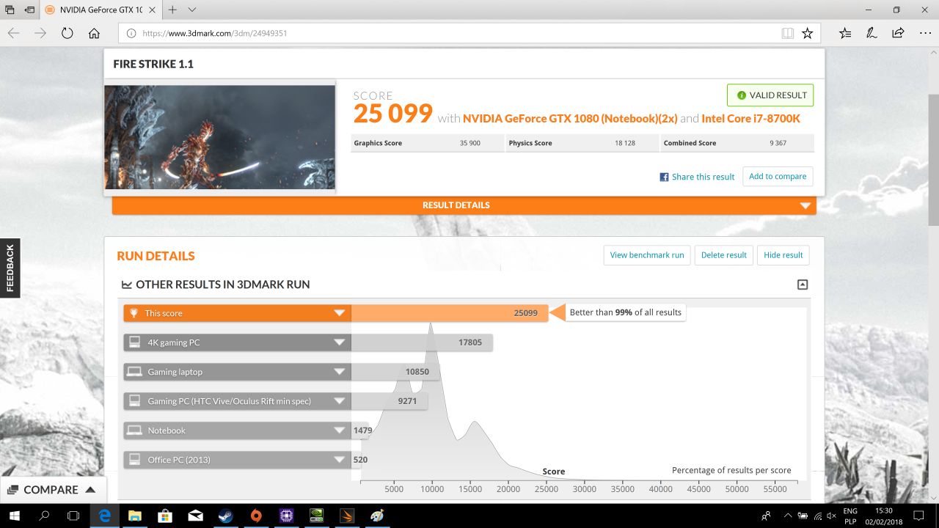Click the Intel Core i7-8700K text
The height and width of the screenshot is (528, 939).
click(750, 119)
